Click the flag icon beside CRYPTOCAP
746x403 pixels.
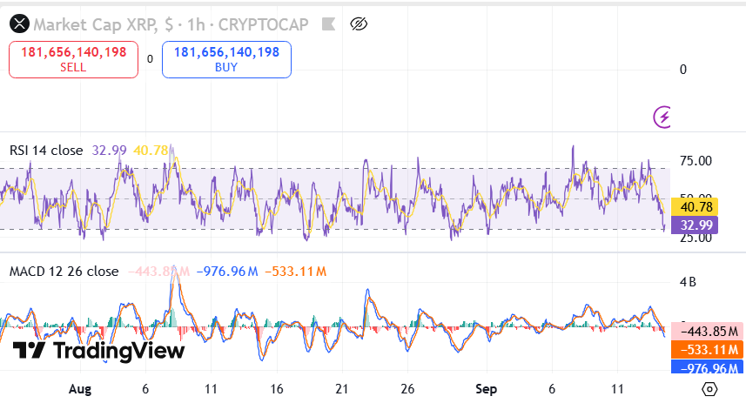(x=326, y=24)
